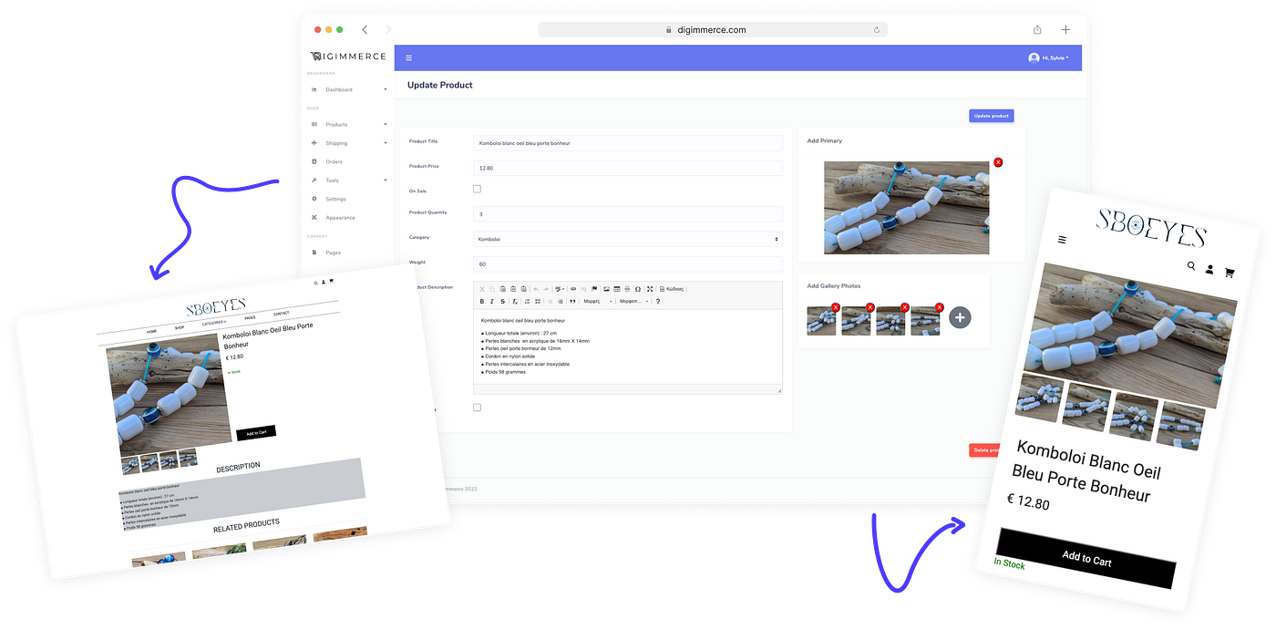Edit the Product Title field
This screenshot has width=1276, height=630.
(x=628, y=143)
